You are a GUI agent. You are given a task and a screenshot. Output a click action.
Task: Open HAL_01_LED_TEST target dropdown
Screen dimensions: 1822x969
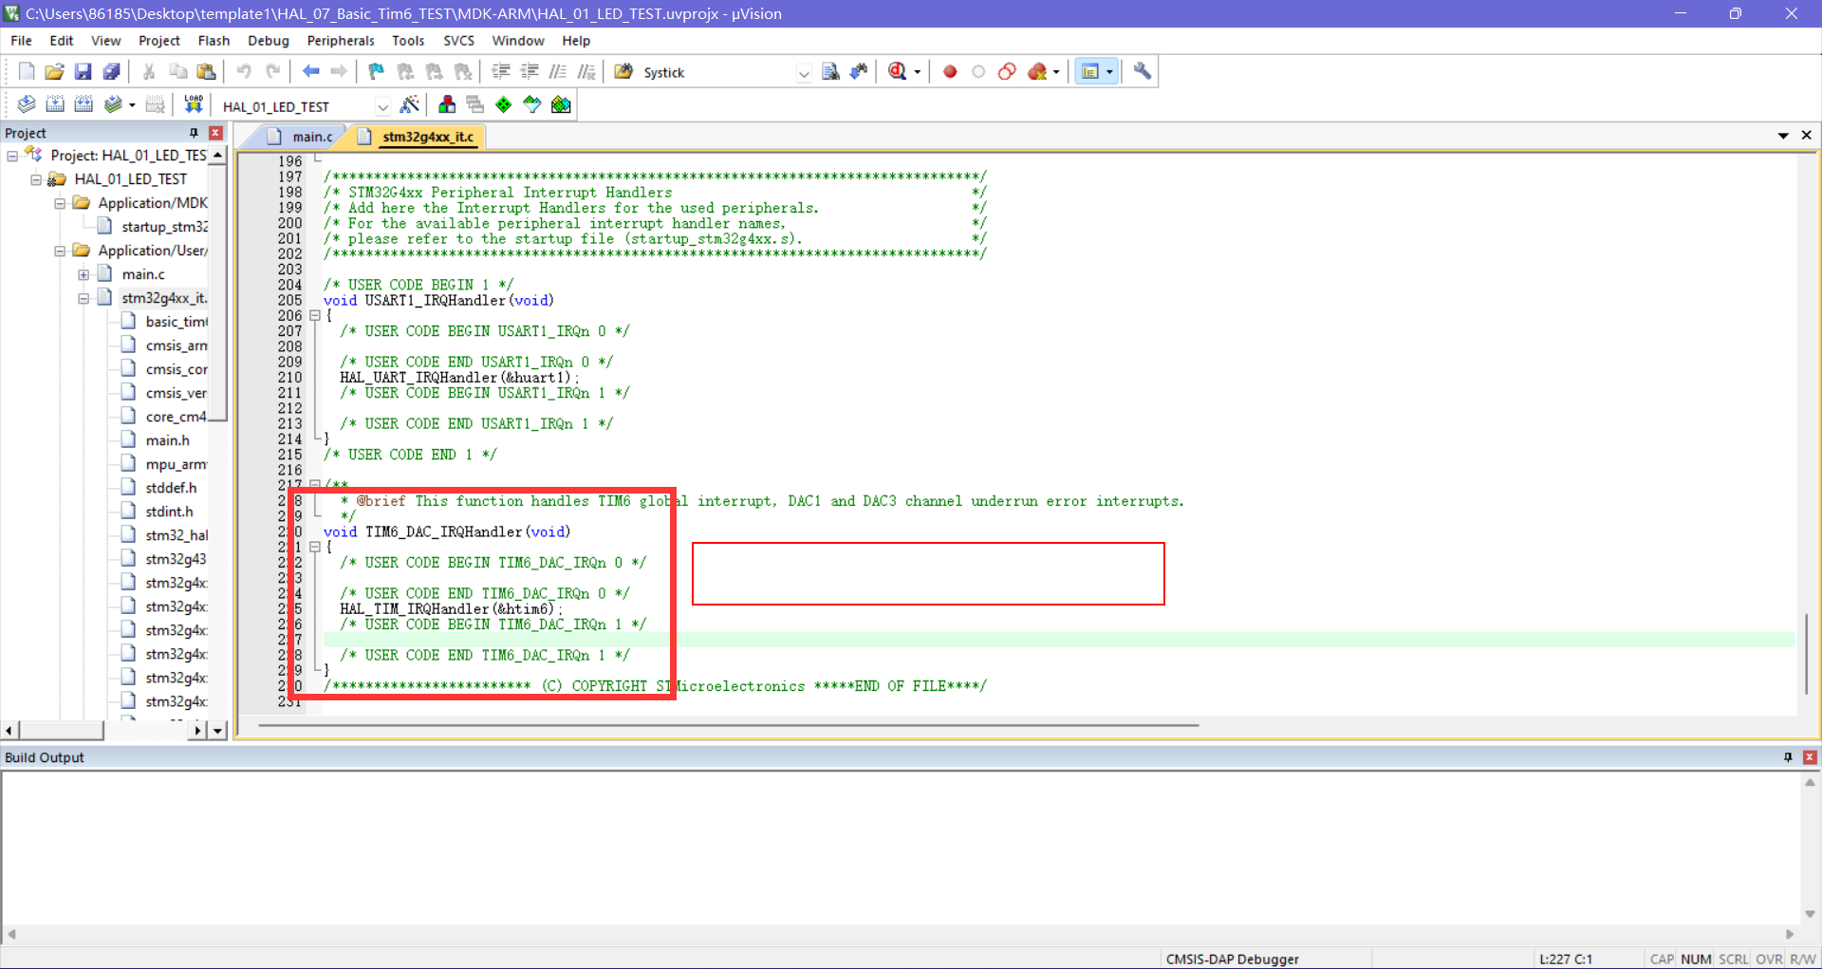(382, 106)
